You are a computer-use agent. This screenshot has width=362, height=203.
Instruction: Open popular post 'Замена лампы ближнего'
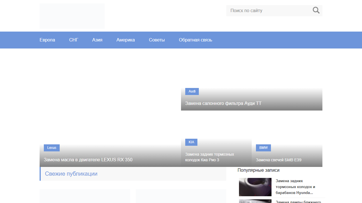coord(298,201)
